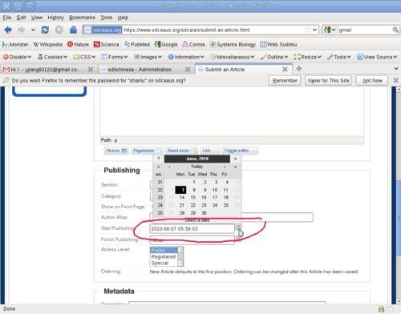This screenshot has height=314, width=401.
Task: Click the URL address bar
Action: (200, 30)
